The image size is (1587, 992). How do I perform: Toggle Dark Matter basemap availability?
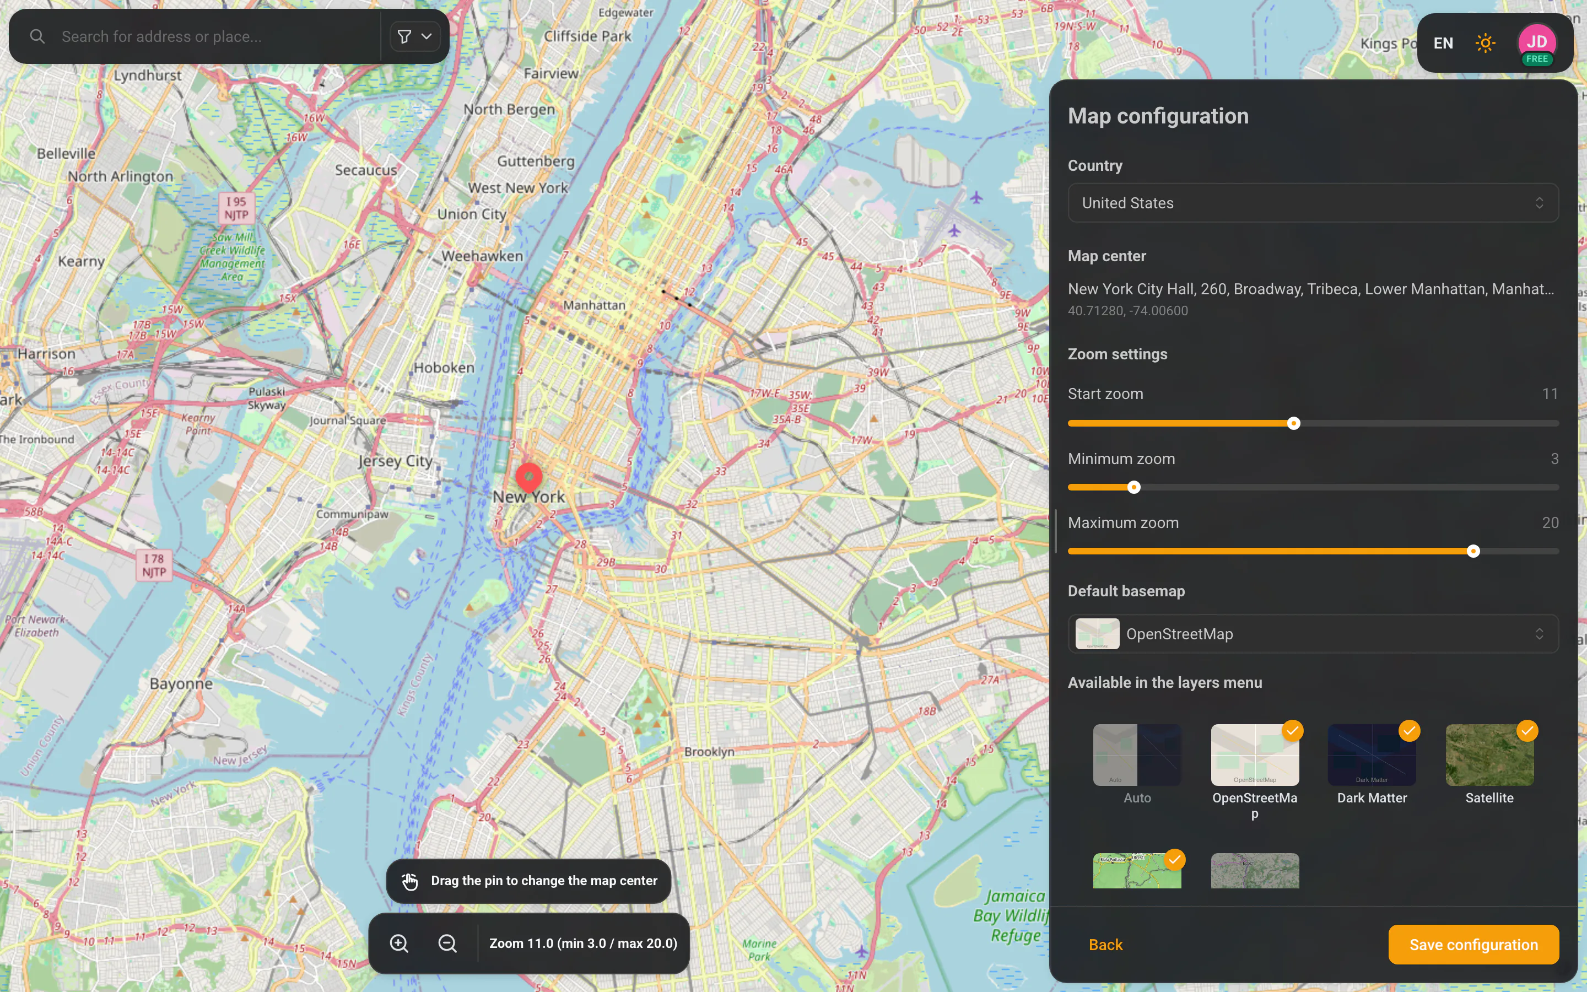[1372, 754]
